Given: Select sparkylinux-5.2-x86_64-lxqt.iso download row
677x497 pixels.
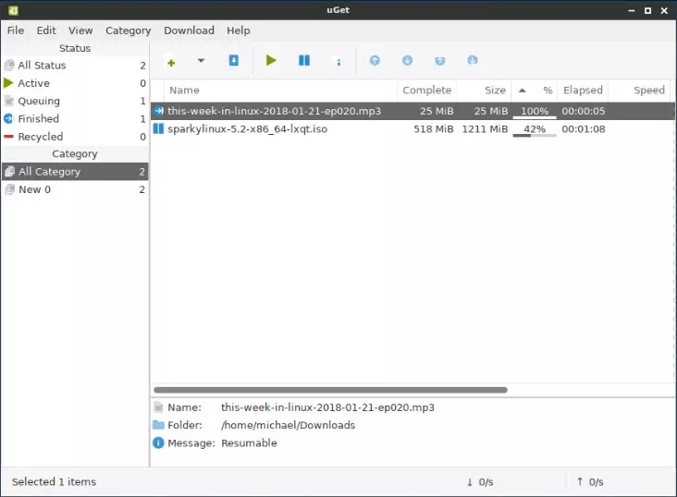Looking at the screenshot, I should pyautogui.click(x=247, y=129).
